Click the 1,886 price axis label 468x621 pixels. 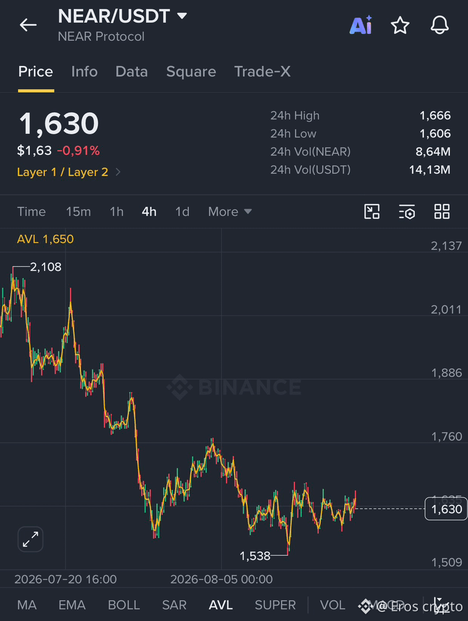click(x=446, y=373)
